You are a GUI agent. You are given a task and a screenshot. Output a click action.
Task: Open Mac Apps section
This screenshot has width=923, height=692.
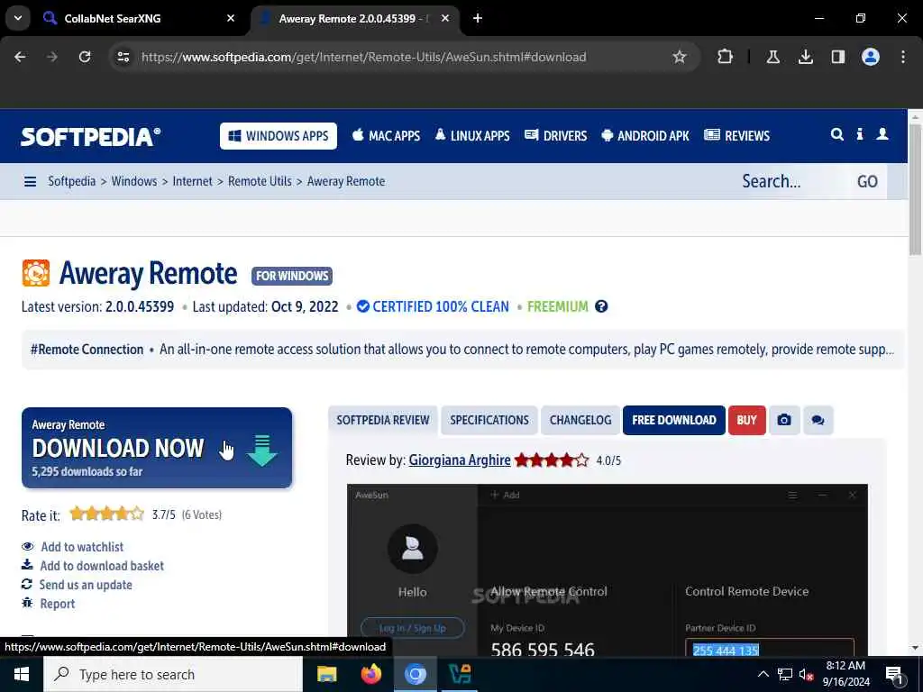click(386, 136)
